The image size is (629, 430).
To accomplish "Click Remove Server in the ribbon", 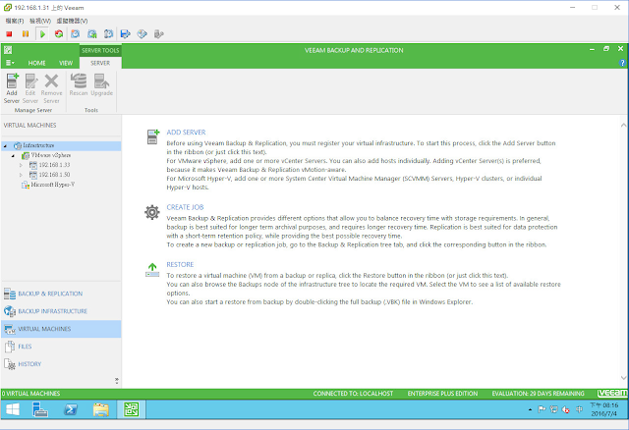I will pos(51,88).
